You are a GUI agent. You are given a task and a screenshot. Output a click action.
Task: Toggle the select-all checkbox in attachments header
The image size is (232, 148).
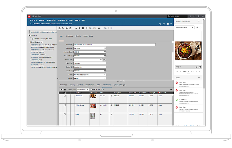(65, 93)
